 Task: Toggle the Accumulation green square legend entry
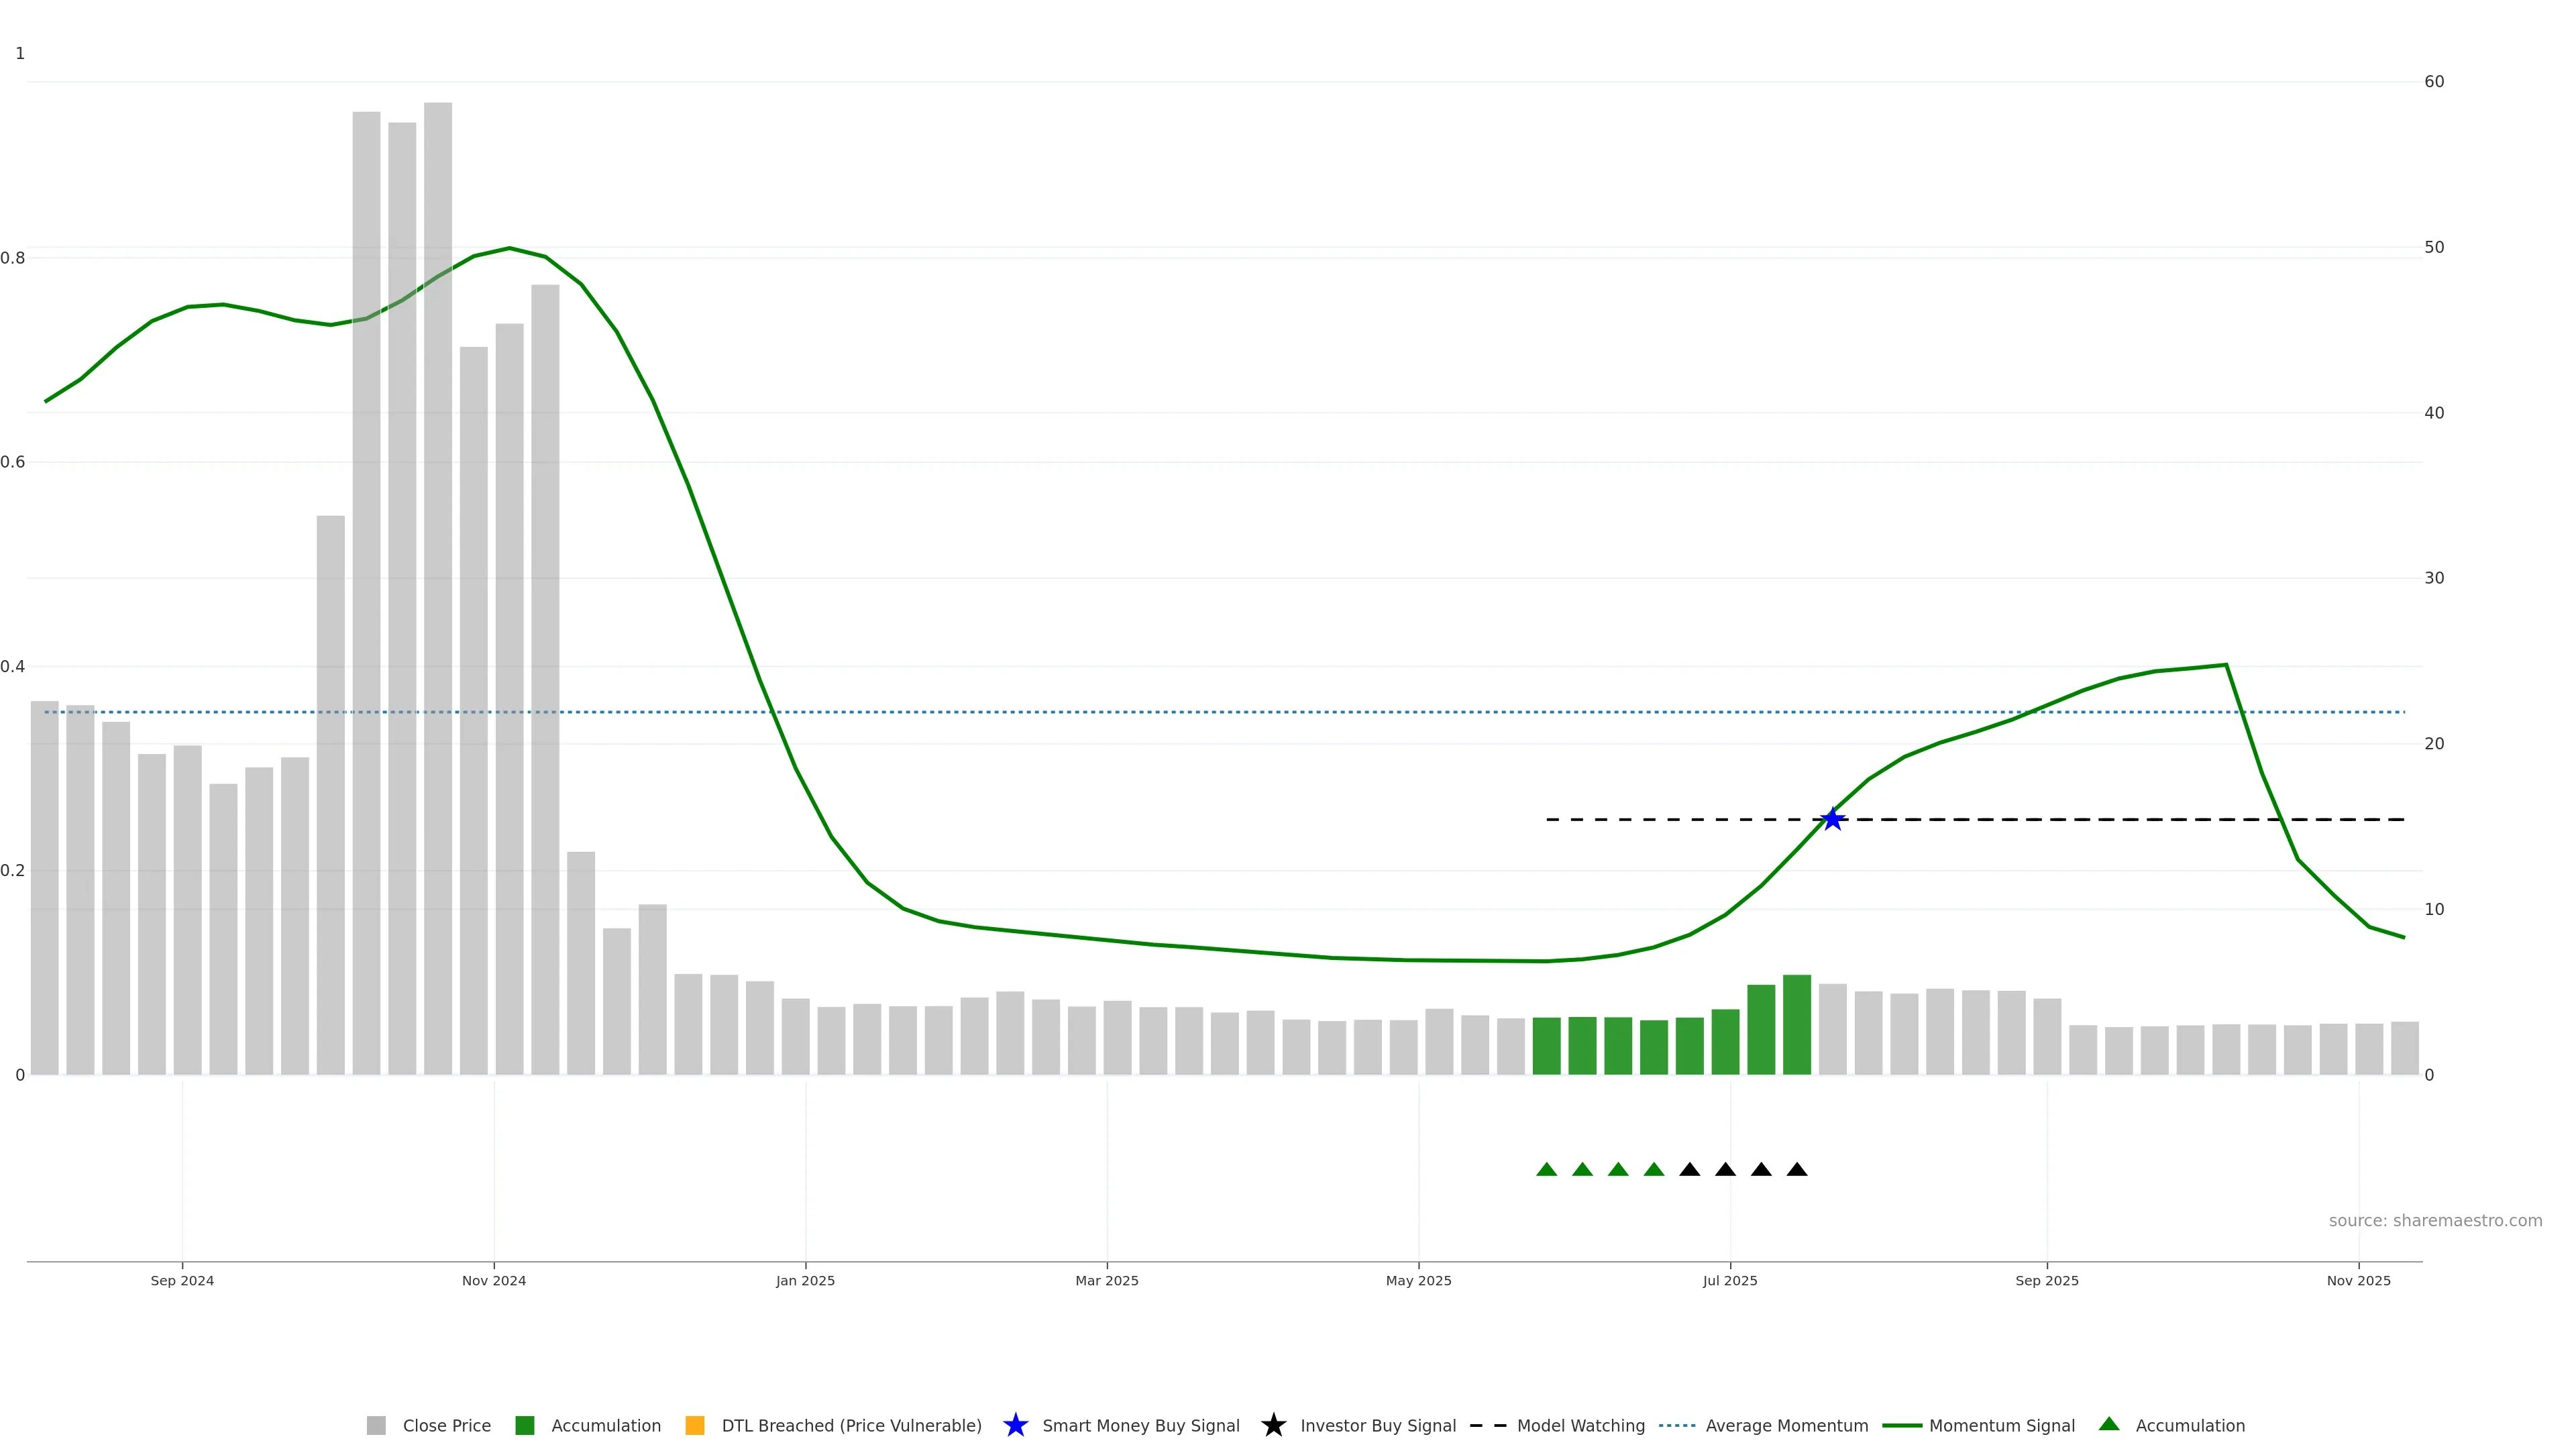525,1425
